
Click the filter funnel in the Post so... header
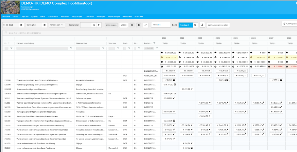(x=154, y=43)
